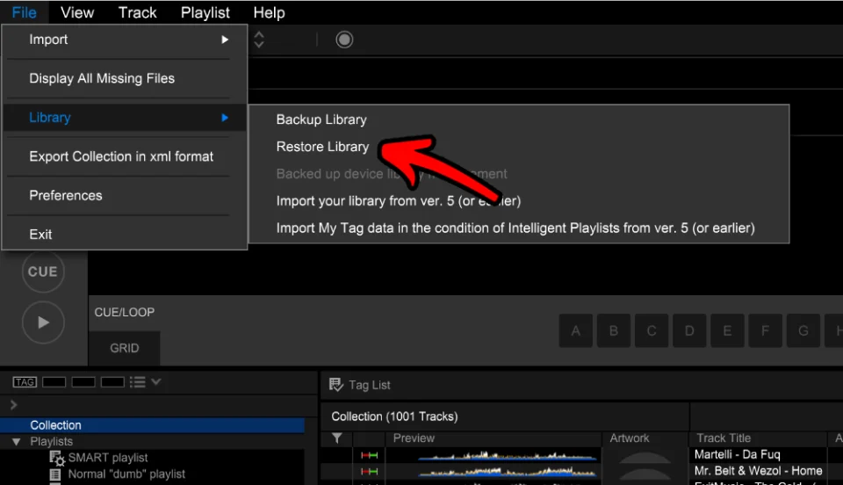This screenshot has height=485, width=843.
Task: Trigger hot cue E
Action: 727,330
